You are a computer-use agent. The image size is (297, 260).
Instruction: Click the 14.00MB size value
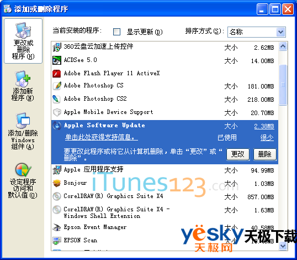click(x=263, y=61)
